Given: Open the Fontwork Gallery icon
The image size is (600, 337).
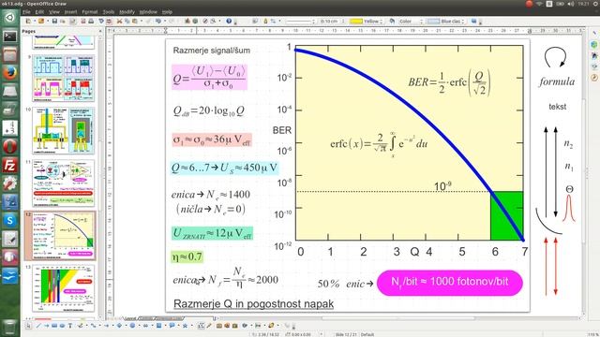Looking at the screenshot, I should pos(218,326).
